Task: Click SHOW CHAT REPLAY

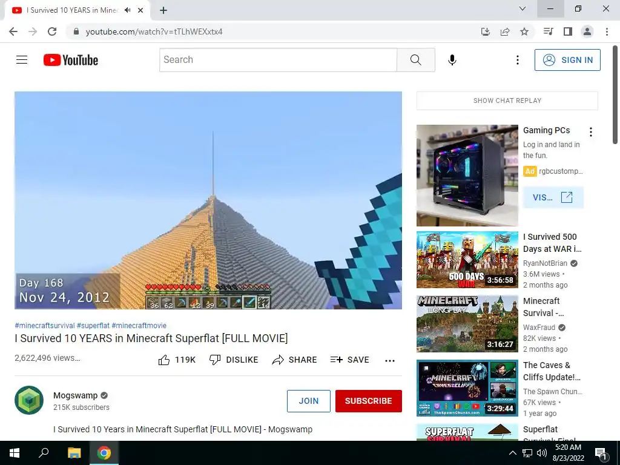Action: coord(507,101)
